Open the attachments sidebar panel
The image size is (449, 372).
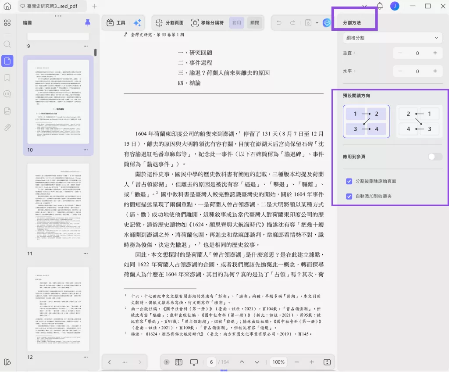click(x=7, y=126)
